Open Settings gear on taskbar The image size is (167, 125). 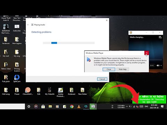coord(29,106)
